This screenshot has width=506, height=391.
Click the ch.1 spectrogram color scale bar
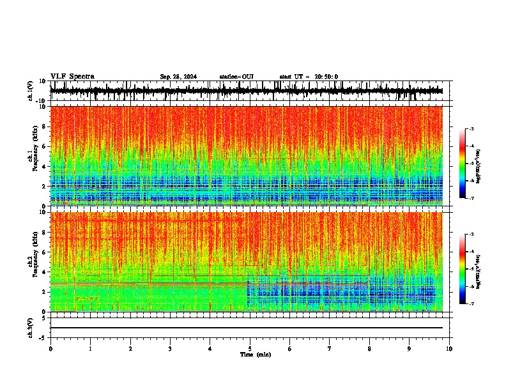pos(463,164)
